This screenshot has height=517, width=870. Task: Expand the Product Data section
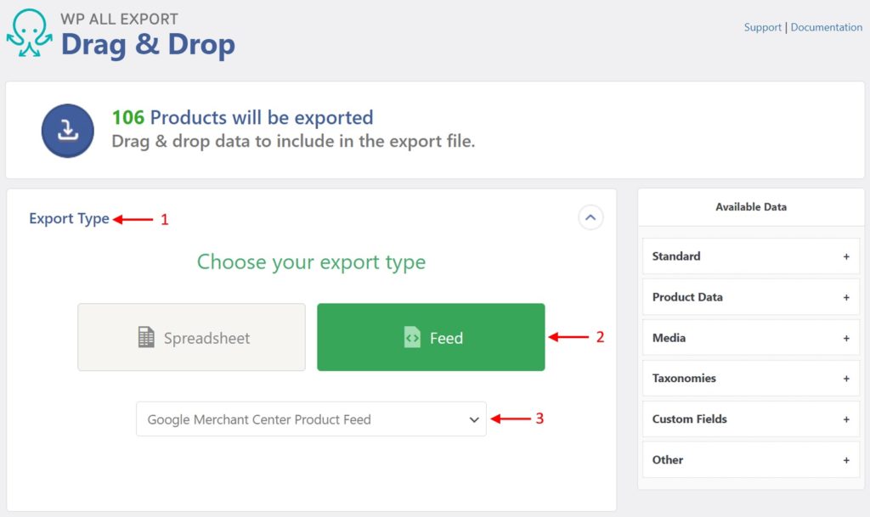coord(846,296)
